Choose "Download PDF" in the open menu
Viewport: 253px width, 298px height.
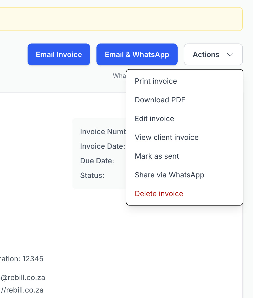click(160, 100)
